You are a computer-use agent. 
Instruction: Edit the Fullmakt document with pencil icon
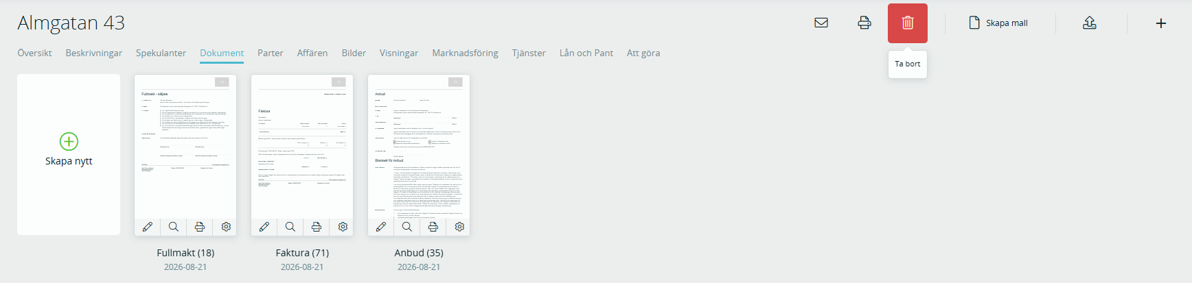148,227
